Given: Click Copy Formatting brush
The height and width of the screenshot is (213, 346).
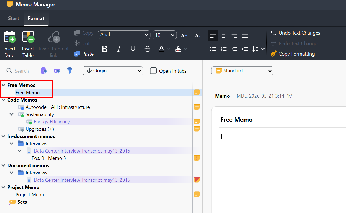Looking at the screenshot, I should 292,54.
